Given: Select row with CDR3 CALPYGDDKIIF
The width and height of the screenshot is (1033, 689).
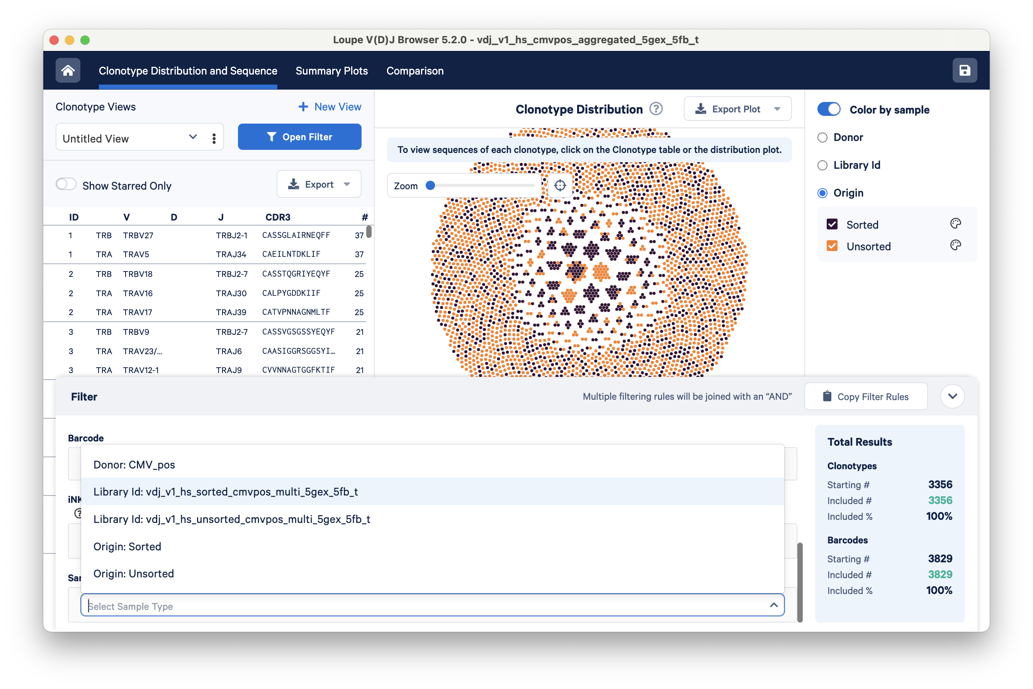Looking at the screenshot, I should tap(205, 293).
